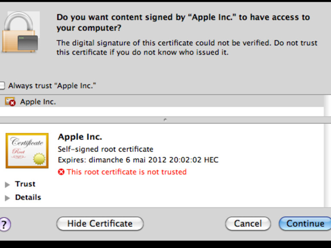Click the bold dialog question heading

pos(183,23)
